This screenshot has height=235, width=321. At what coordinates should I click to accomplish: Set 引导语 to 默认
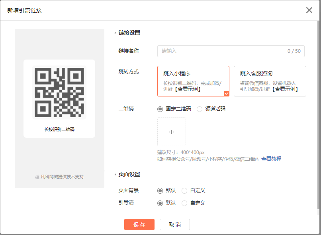(160, 203)
